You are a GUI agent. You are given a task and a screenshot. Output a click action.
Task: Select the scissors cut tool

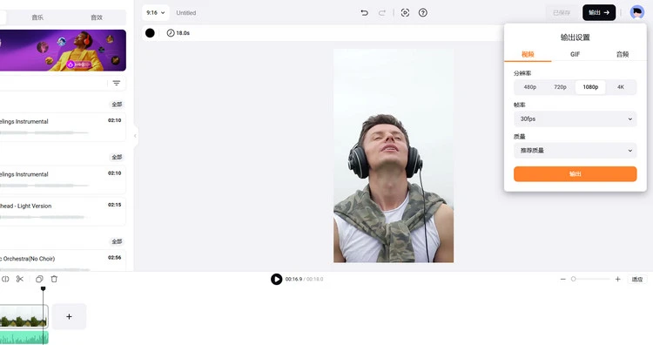(x=19, y=279)
